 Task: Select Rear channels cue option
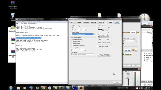72,43
